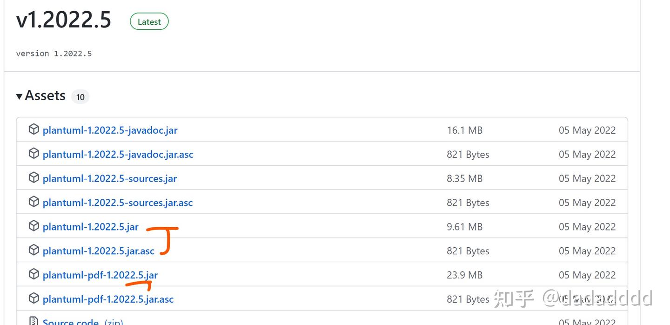
Task: Collapse the Assets section triangle
Action: [x=19, y=96]
